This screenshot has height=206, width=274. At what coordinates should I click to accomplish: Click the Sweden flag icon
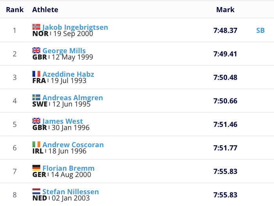[36, 98]
